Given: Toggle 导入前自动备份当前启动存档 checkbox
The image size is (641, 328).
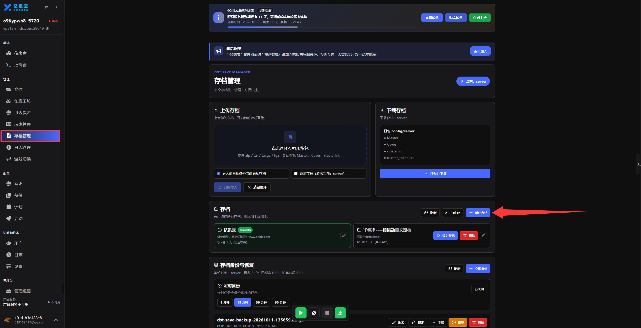Looking at the screenshot, I should (x=219, y=174).
